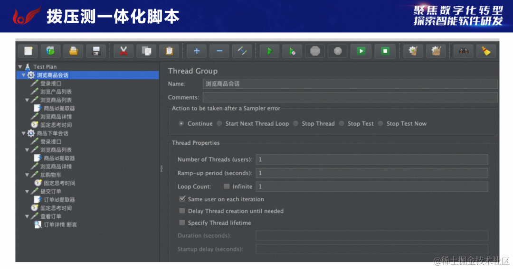Open the Templates toolbar icon
Screen dimensions: 513x269
tap(50, 51)
